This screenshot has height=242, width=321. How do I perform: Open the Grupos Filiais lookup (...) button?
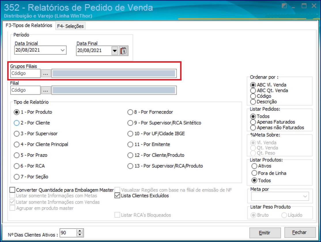[46, 73]
